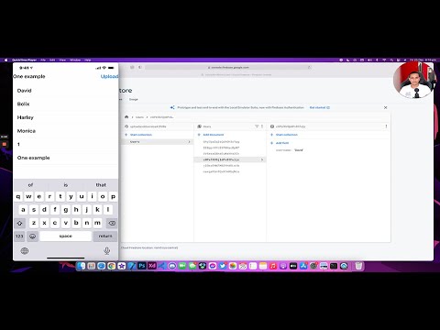Click the Start collection link in root panel
The width and height of the screenshot is (440, 330).
[x=141, y=135]
